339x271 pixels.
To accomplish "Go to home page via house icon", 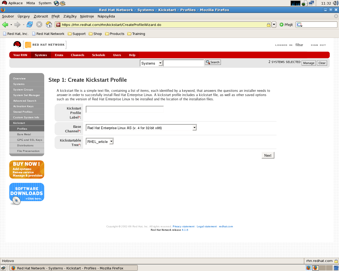I will [49, 25].
